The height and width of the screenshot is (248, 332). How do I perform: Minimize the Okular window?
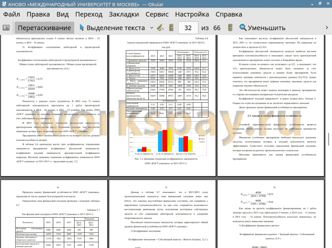(312, 4)
